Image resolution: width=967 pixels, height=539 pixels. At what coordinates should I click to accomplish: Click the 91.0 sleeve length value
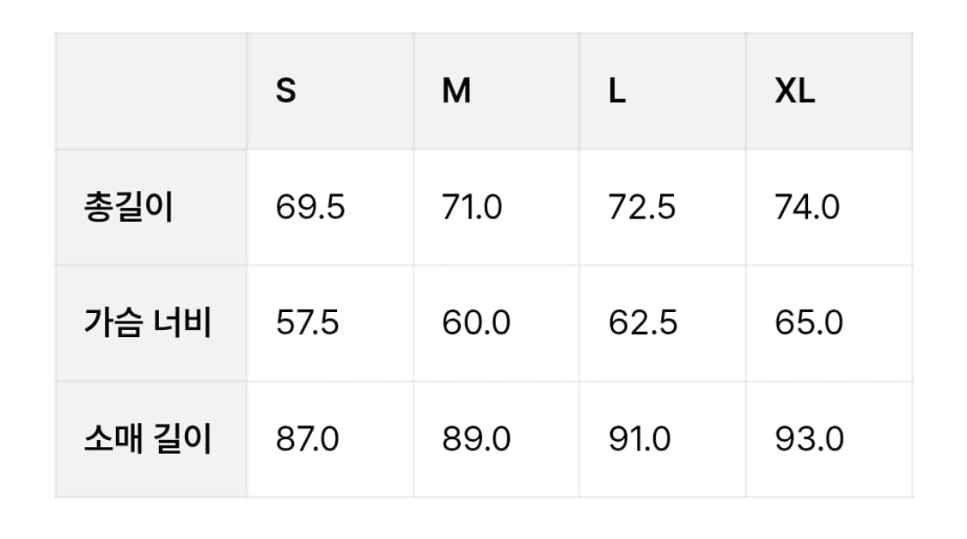point(640,439)
